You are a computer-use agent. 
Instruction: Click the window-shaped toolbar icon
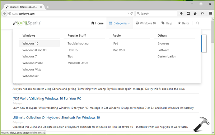tap(188, 13)
